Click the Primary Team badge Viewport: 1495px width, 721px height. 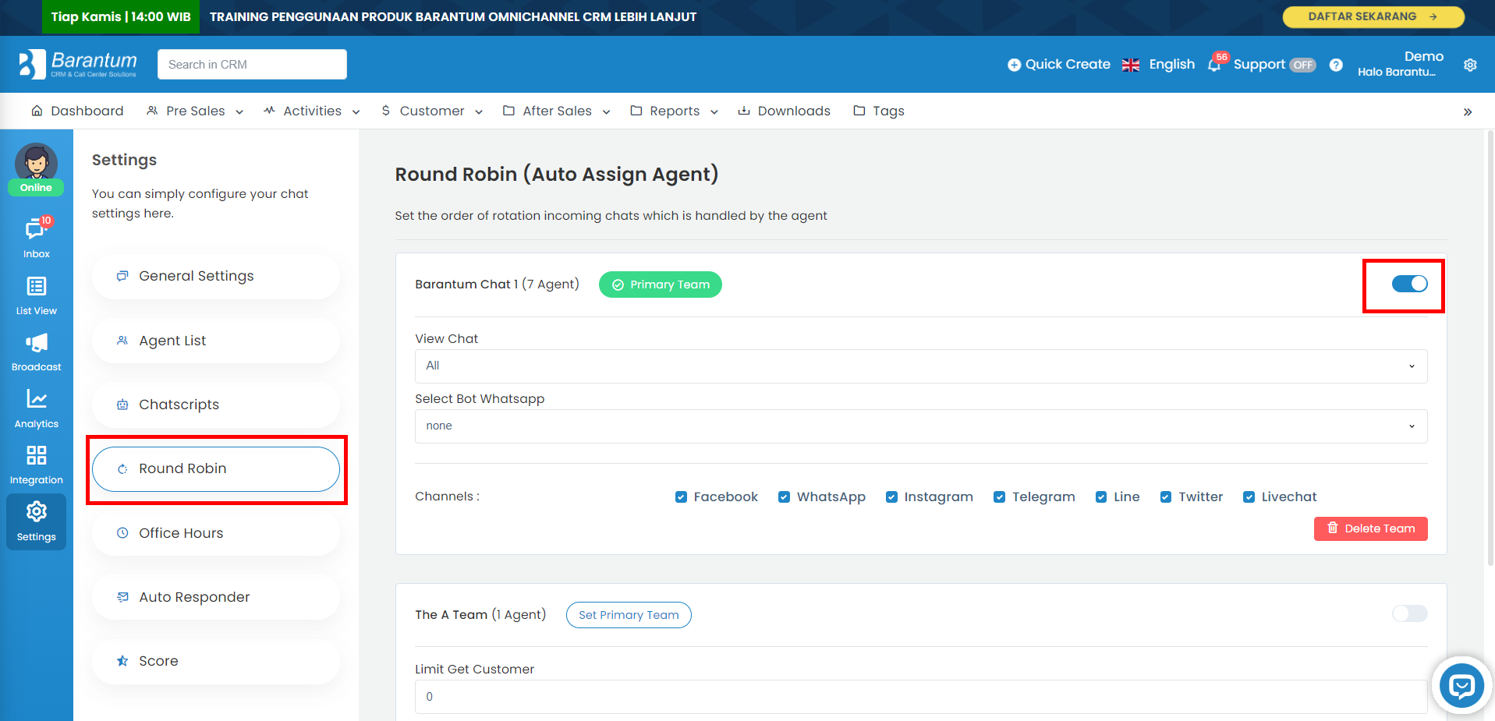(660, 285)
